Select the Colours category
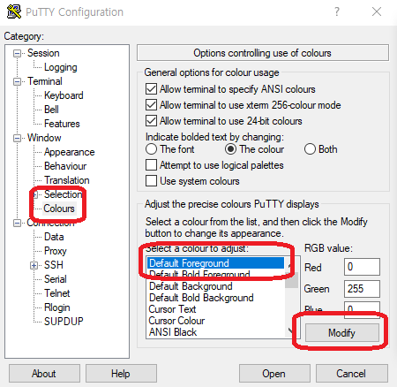This screenshot has height=387, width=397. coord(59,209)
